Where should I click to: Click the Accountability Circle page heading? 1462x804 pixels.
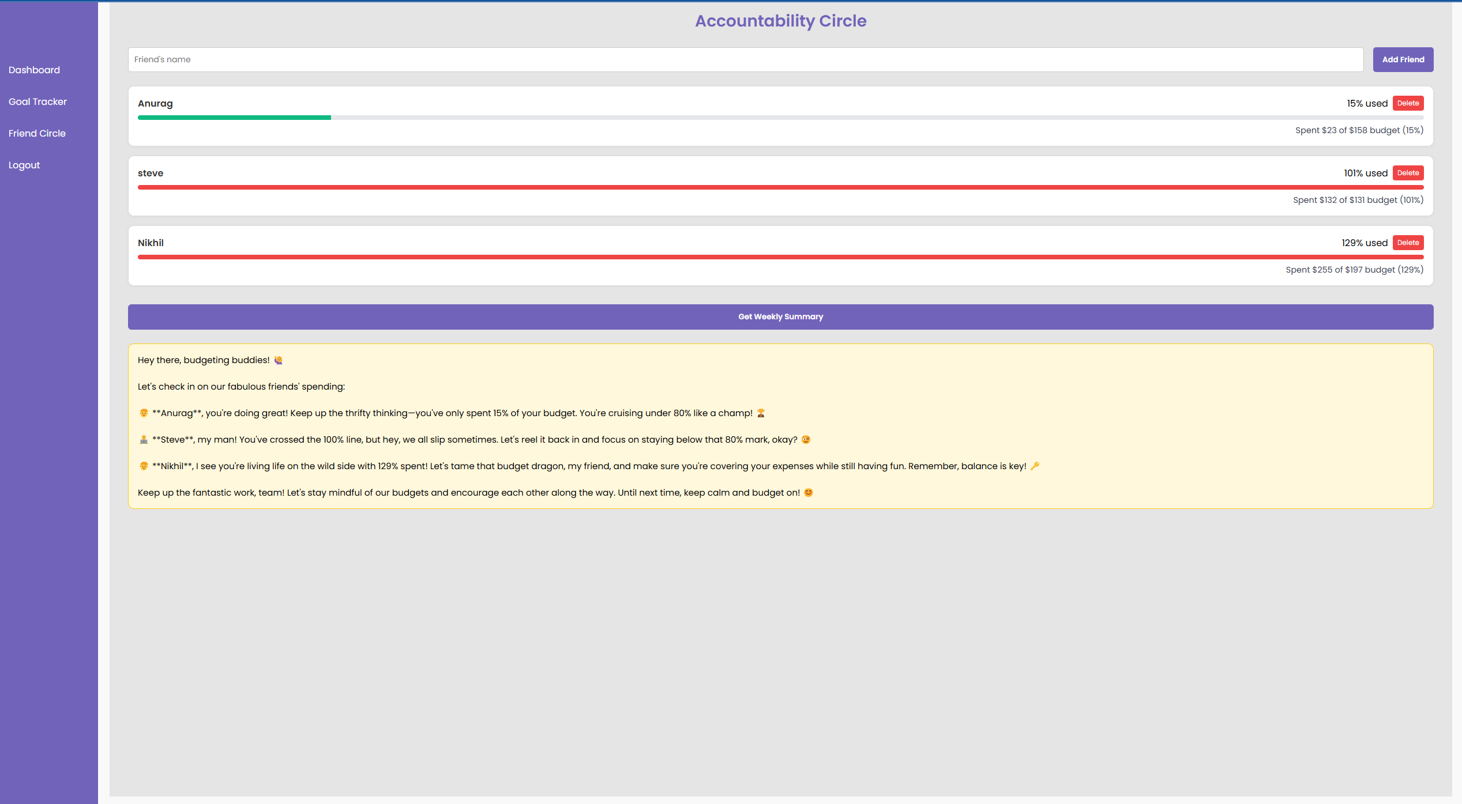[780, 21]
